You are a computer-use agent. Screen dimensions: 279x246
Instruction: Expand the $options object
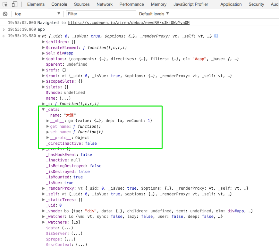point(43,59)
